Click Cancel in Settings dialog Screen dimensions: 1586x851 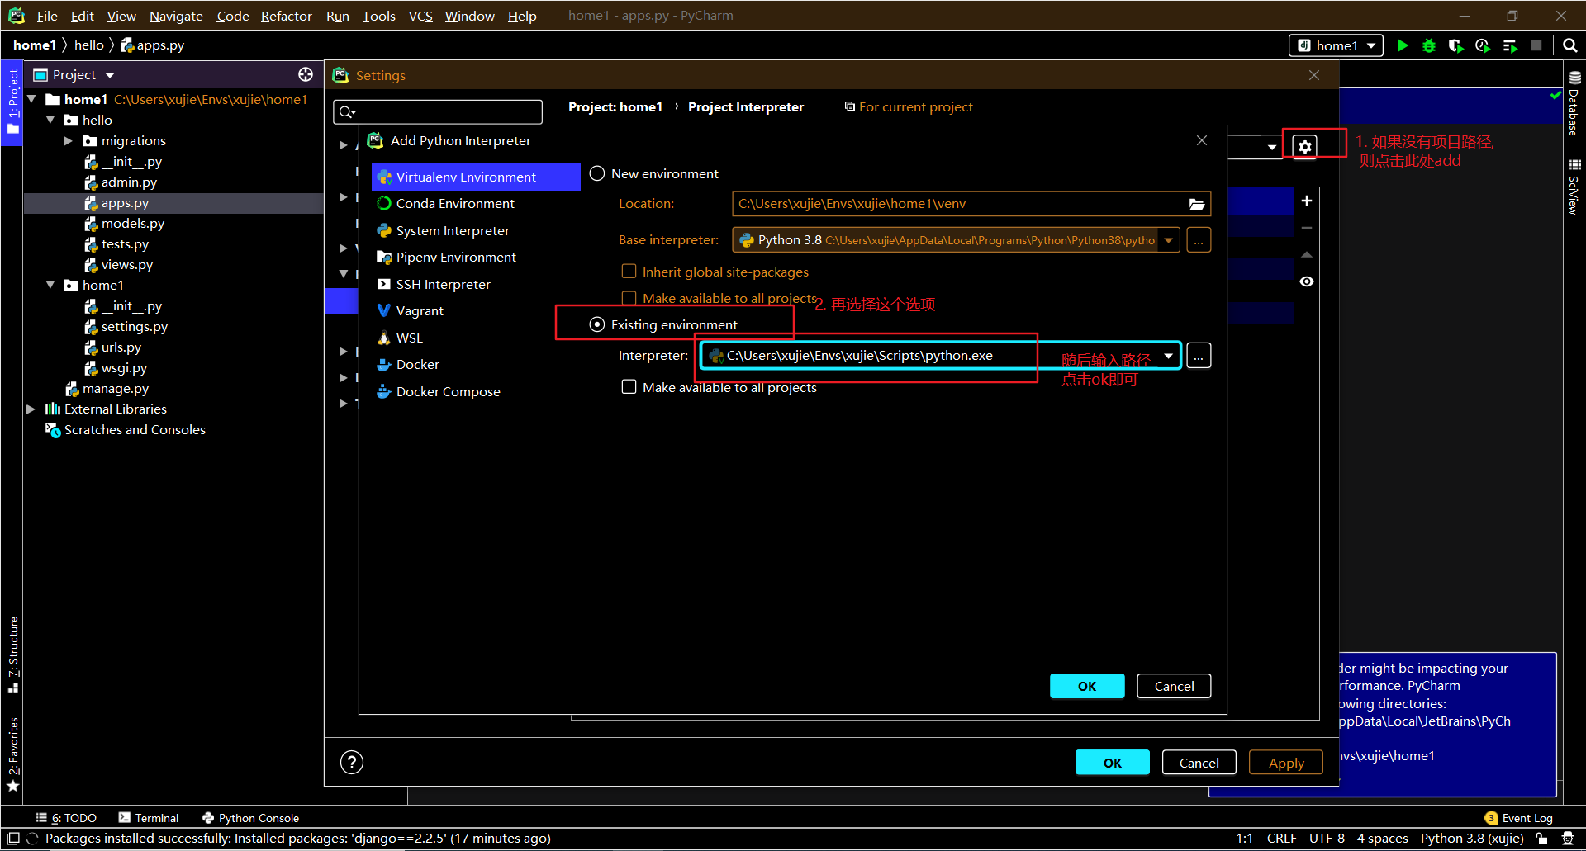(x=1199, y=763)
